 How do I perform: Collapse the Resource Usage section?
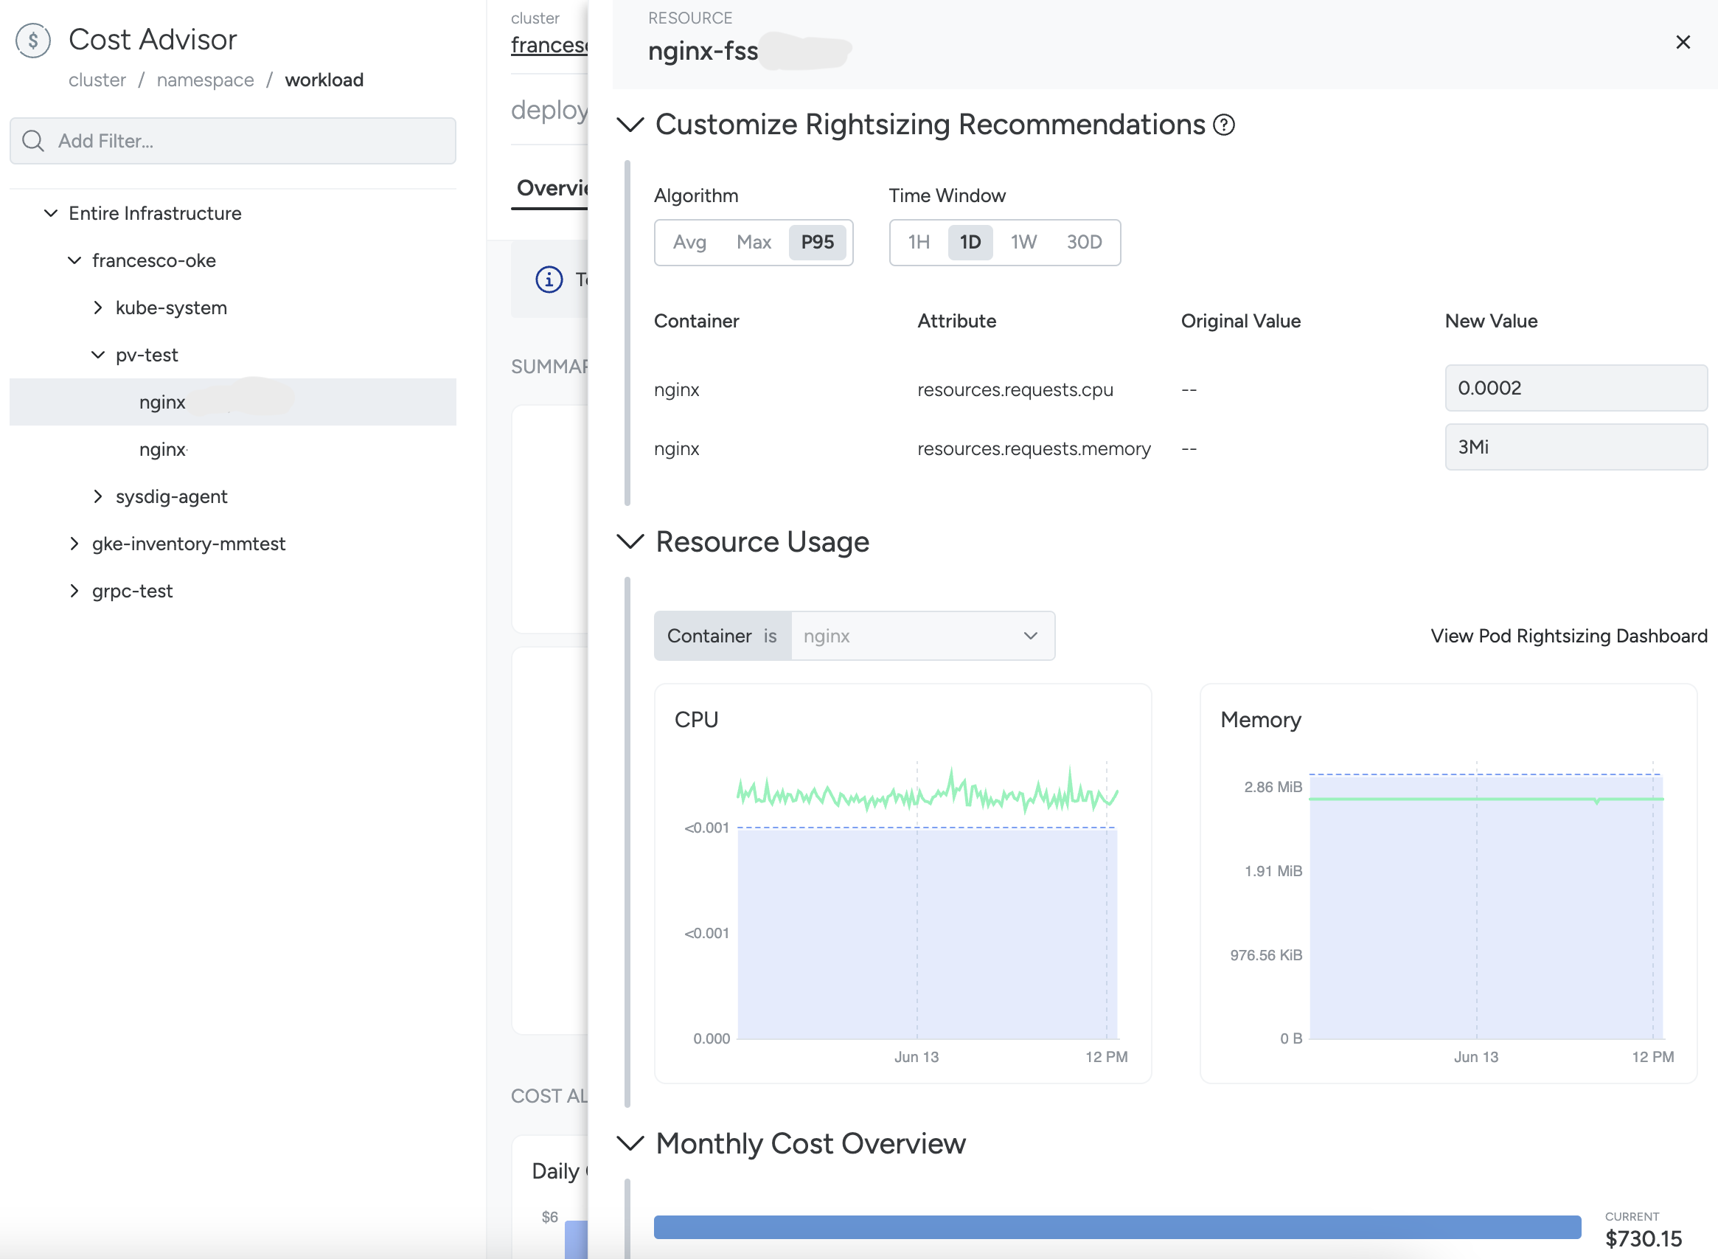[x=630, y=542]
